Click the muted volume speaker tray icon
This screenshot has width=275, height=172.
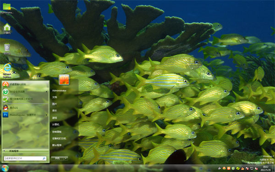[x=256, y=168]
